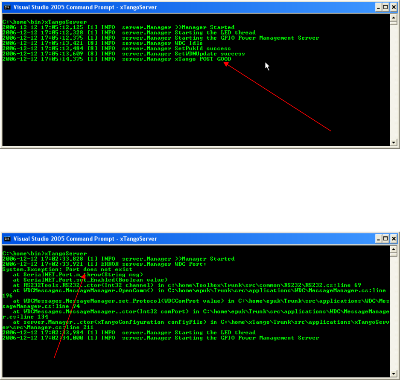
Task: Click the 'SetWDNUpdate success' log line
Action: tap(124, 54)
